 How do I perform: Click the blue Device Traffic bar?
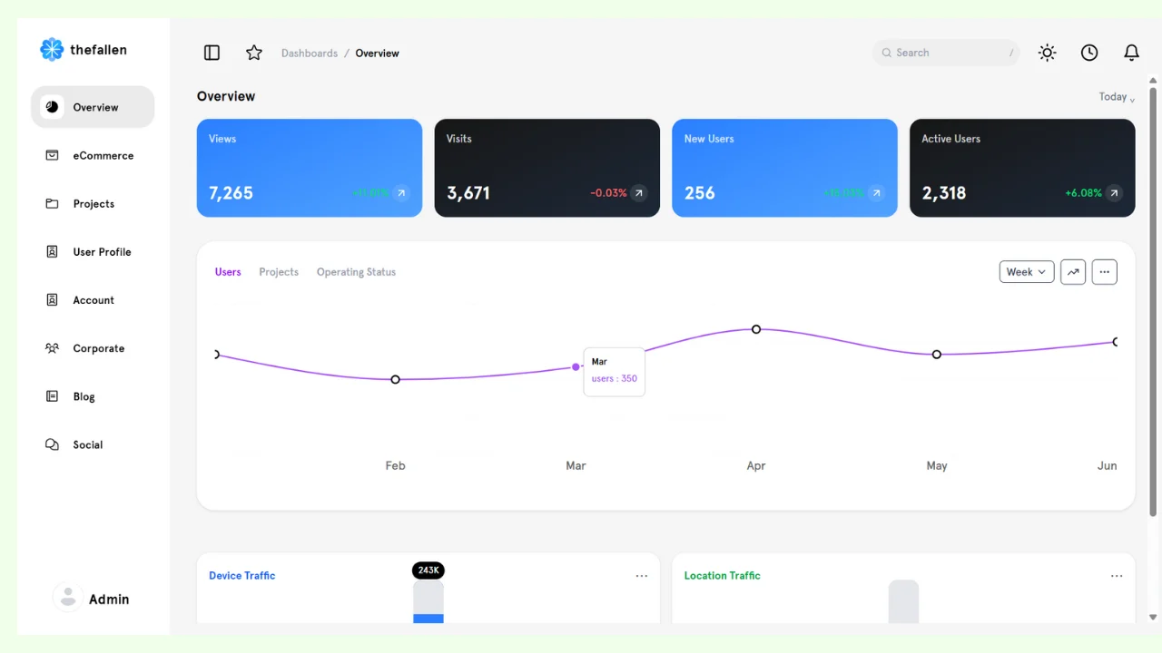coord(428,619)
